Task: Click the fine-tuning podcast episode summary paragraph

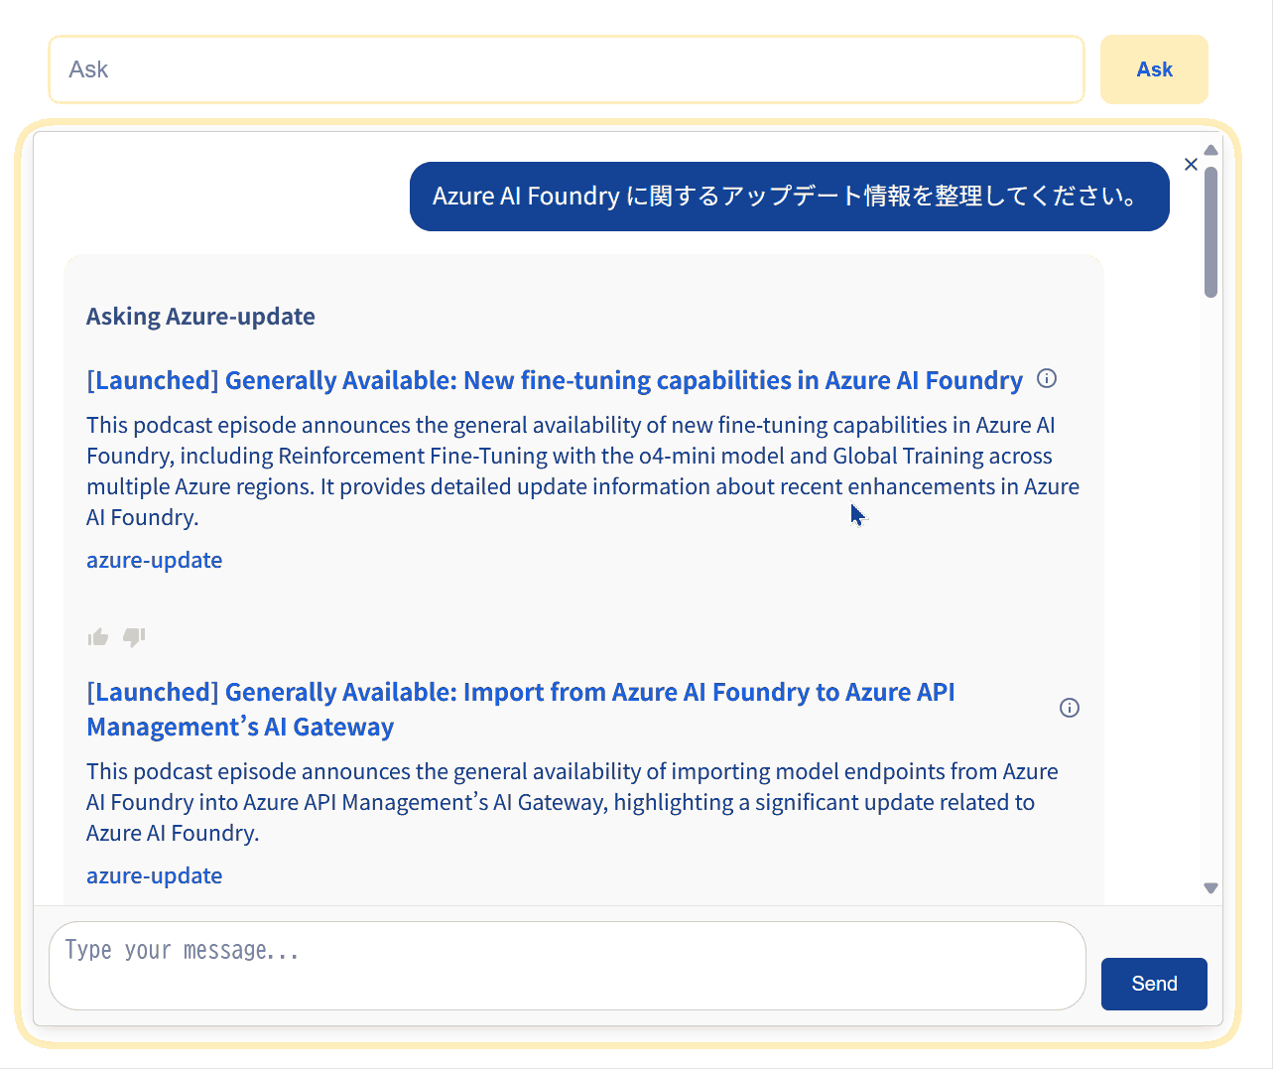Action: 583,471
